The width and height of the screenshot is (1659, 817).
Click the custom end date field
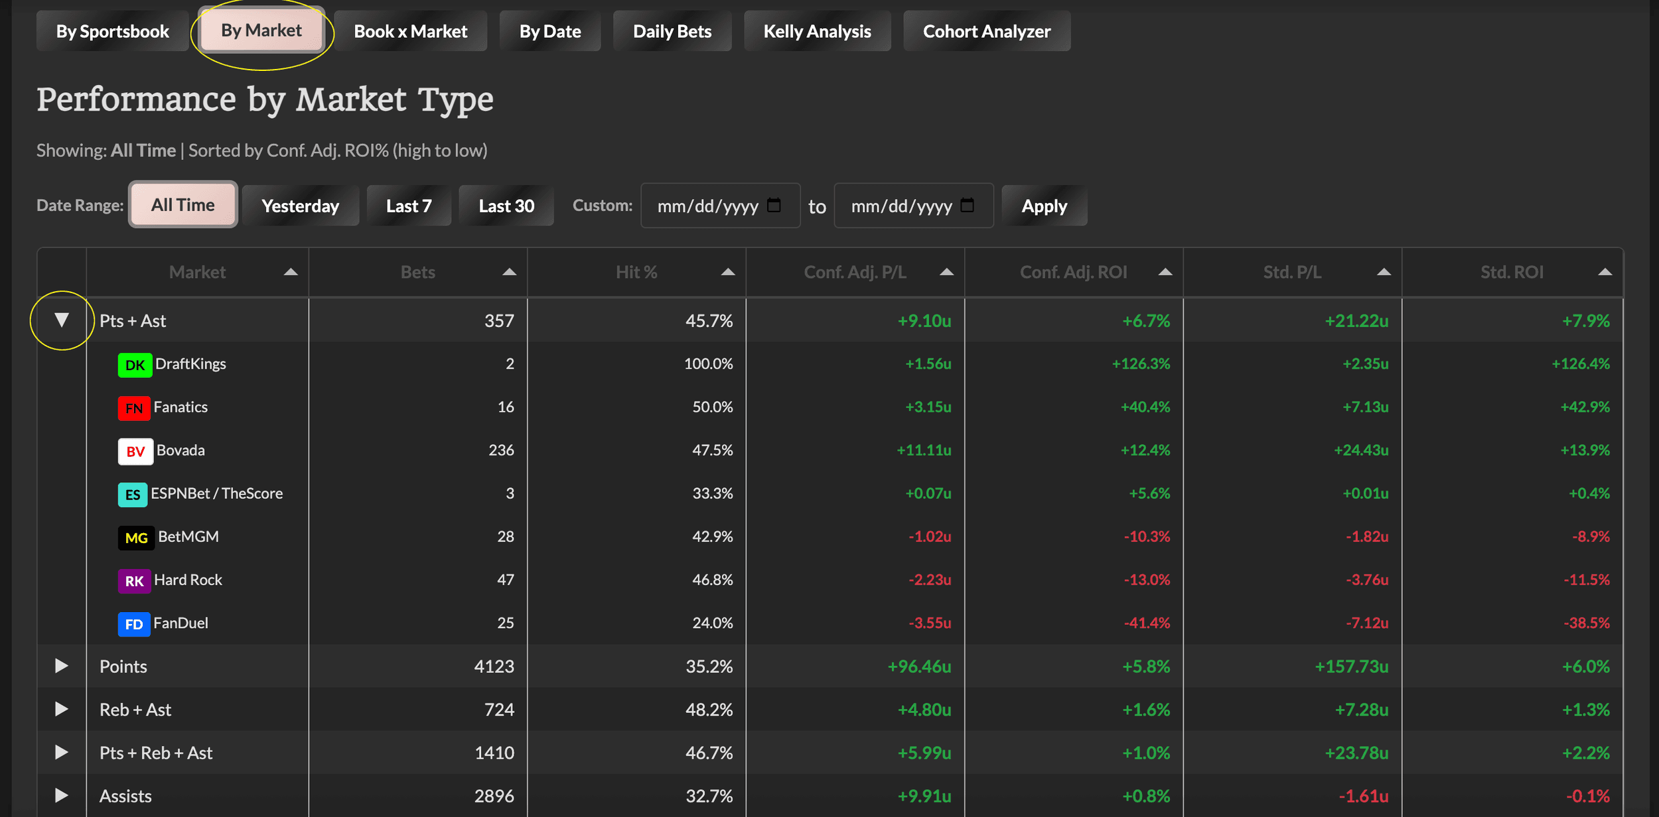click(900, 206)
